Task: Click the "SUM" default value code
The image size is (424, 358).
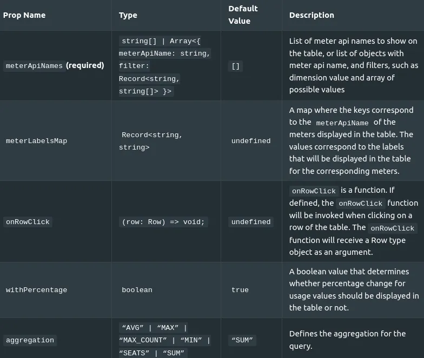Action: click(242, 340)
